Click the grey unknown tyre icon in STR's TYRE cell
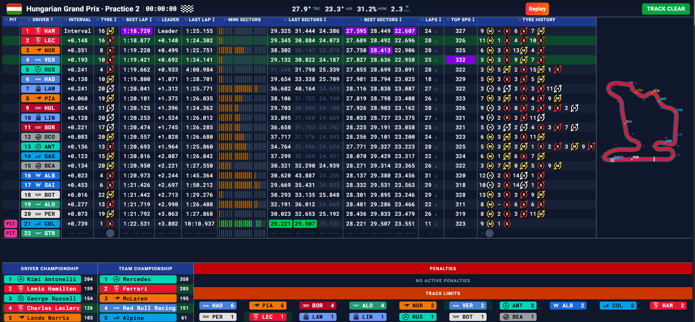 pos(110,233)
